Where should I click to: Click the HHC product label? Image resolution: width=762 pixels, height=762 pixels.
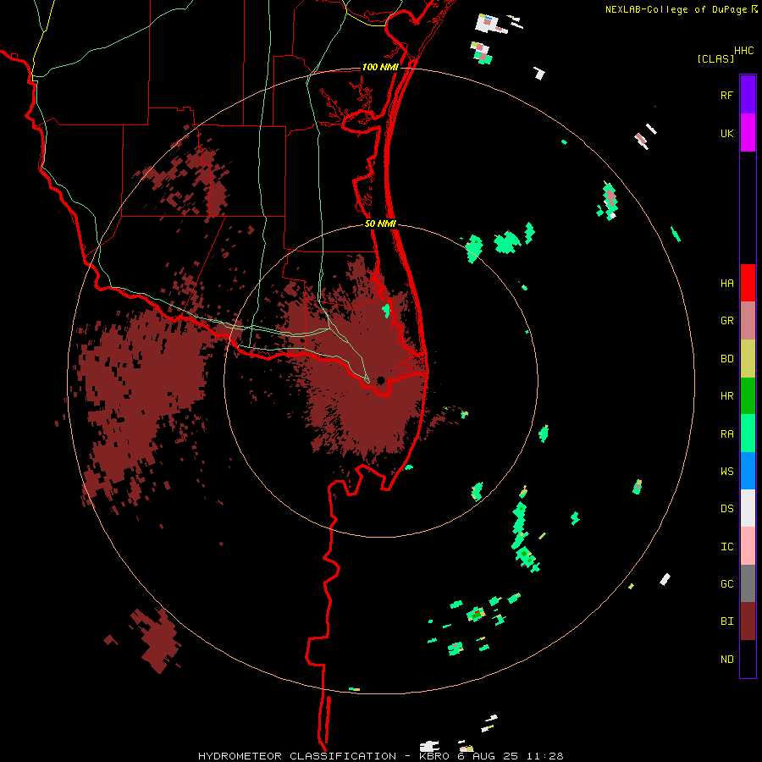tap(743, 51)
